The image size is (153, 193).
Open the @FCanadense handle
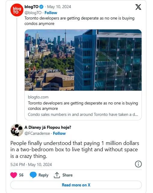pos(37,133)
